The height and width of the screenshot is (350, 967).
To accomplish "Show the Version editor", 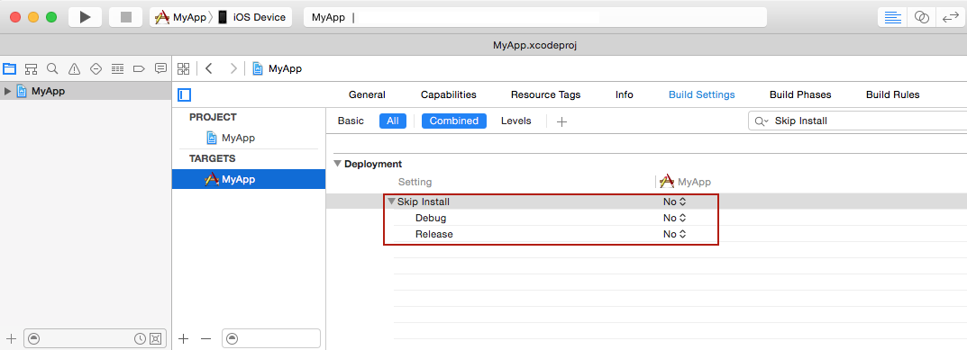I will pyautogui.click(x=951, y=17).
